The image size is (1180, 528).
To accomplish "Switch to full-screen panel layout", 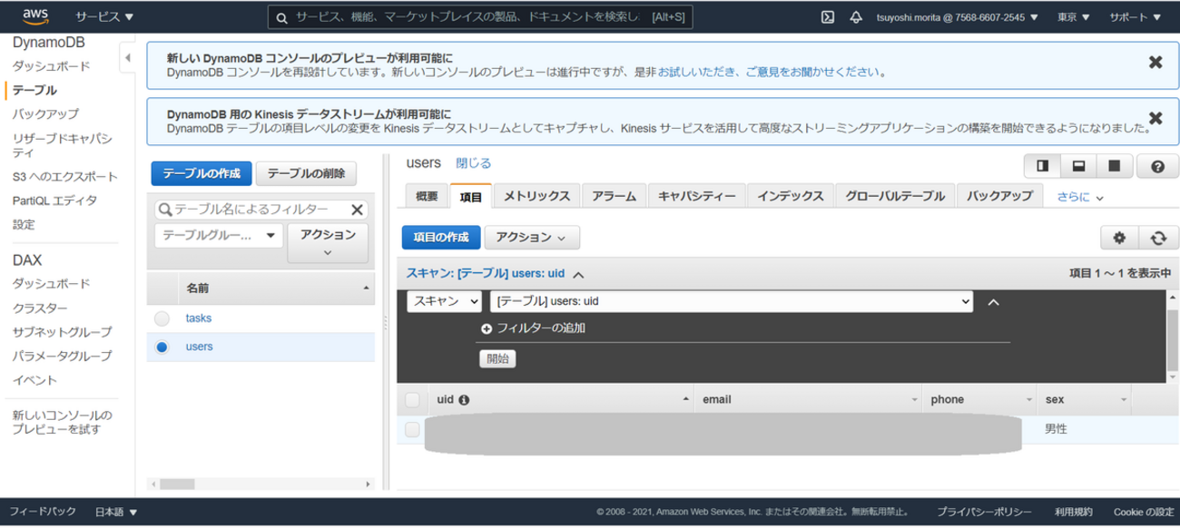I will coord(1114,166).
